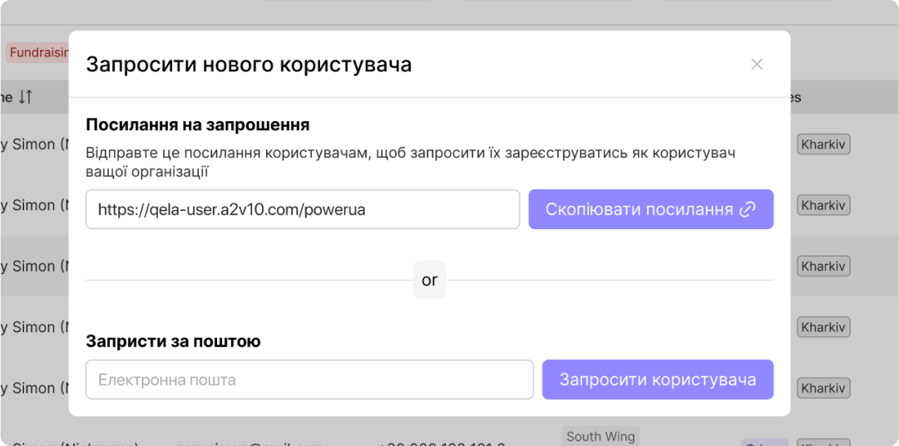The width and height of the screenshot is (899, 446).
Task: Click the 'or' divider label
Action: [x=429, y=281]
